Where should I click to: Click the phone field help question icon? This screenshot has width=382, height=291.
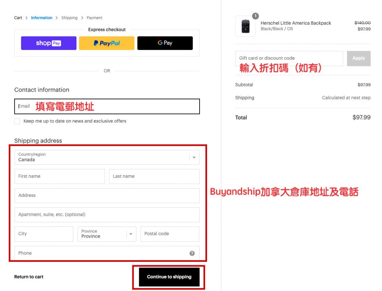[192, 253]
